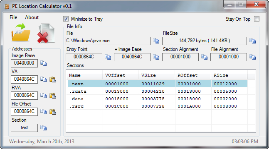Screen dimensions: 269x149
Task: Click the RVA input field
Action: [x=24, y=96]
